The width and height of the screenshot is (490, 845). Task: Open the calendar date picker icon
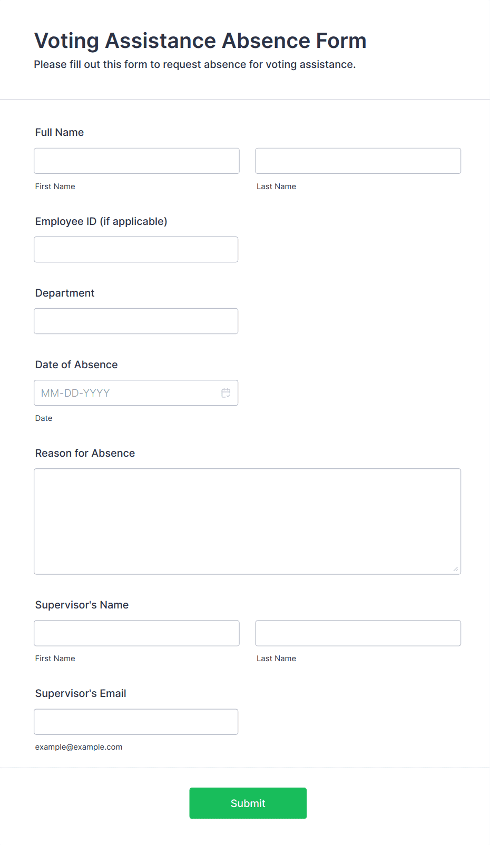pos(226,393)
